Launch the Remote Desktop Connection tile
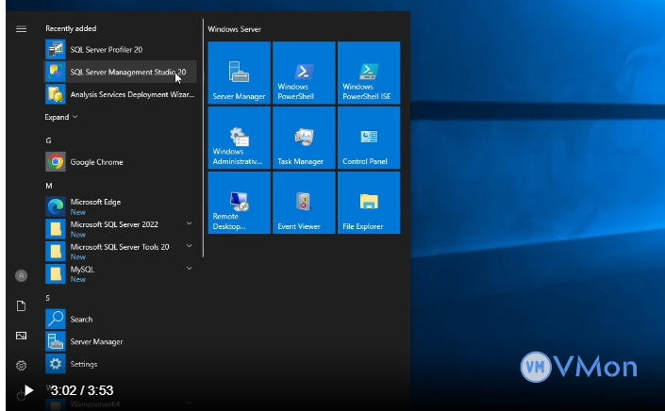 pos(239,203)
